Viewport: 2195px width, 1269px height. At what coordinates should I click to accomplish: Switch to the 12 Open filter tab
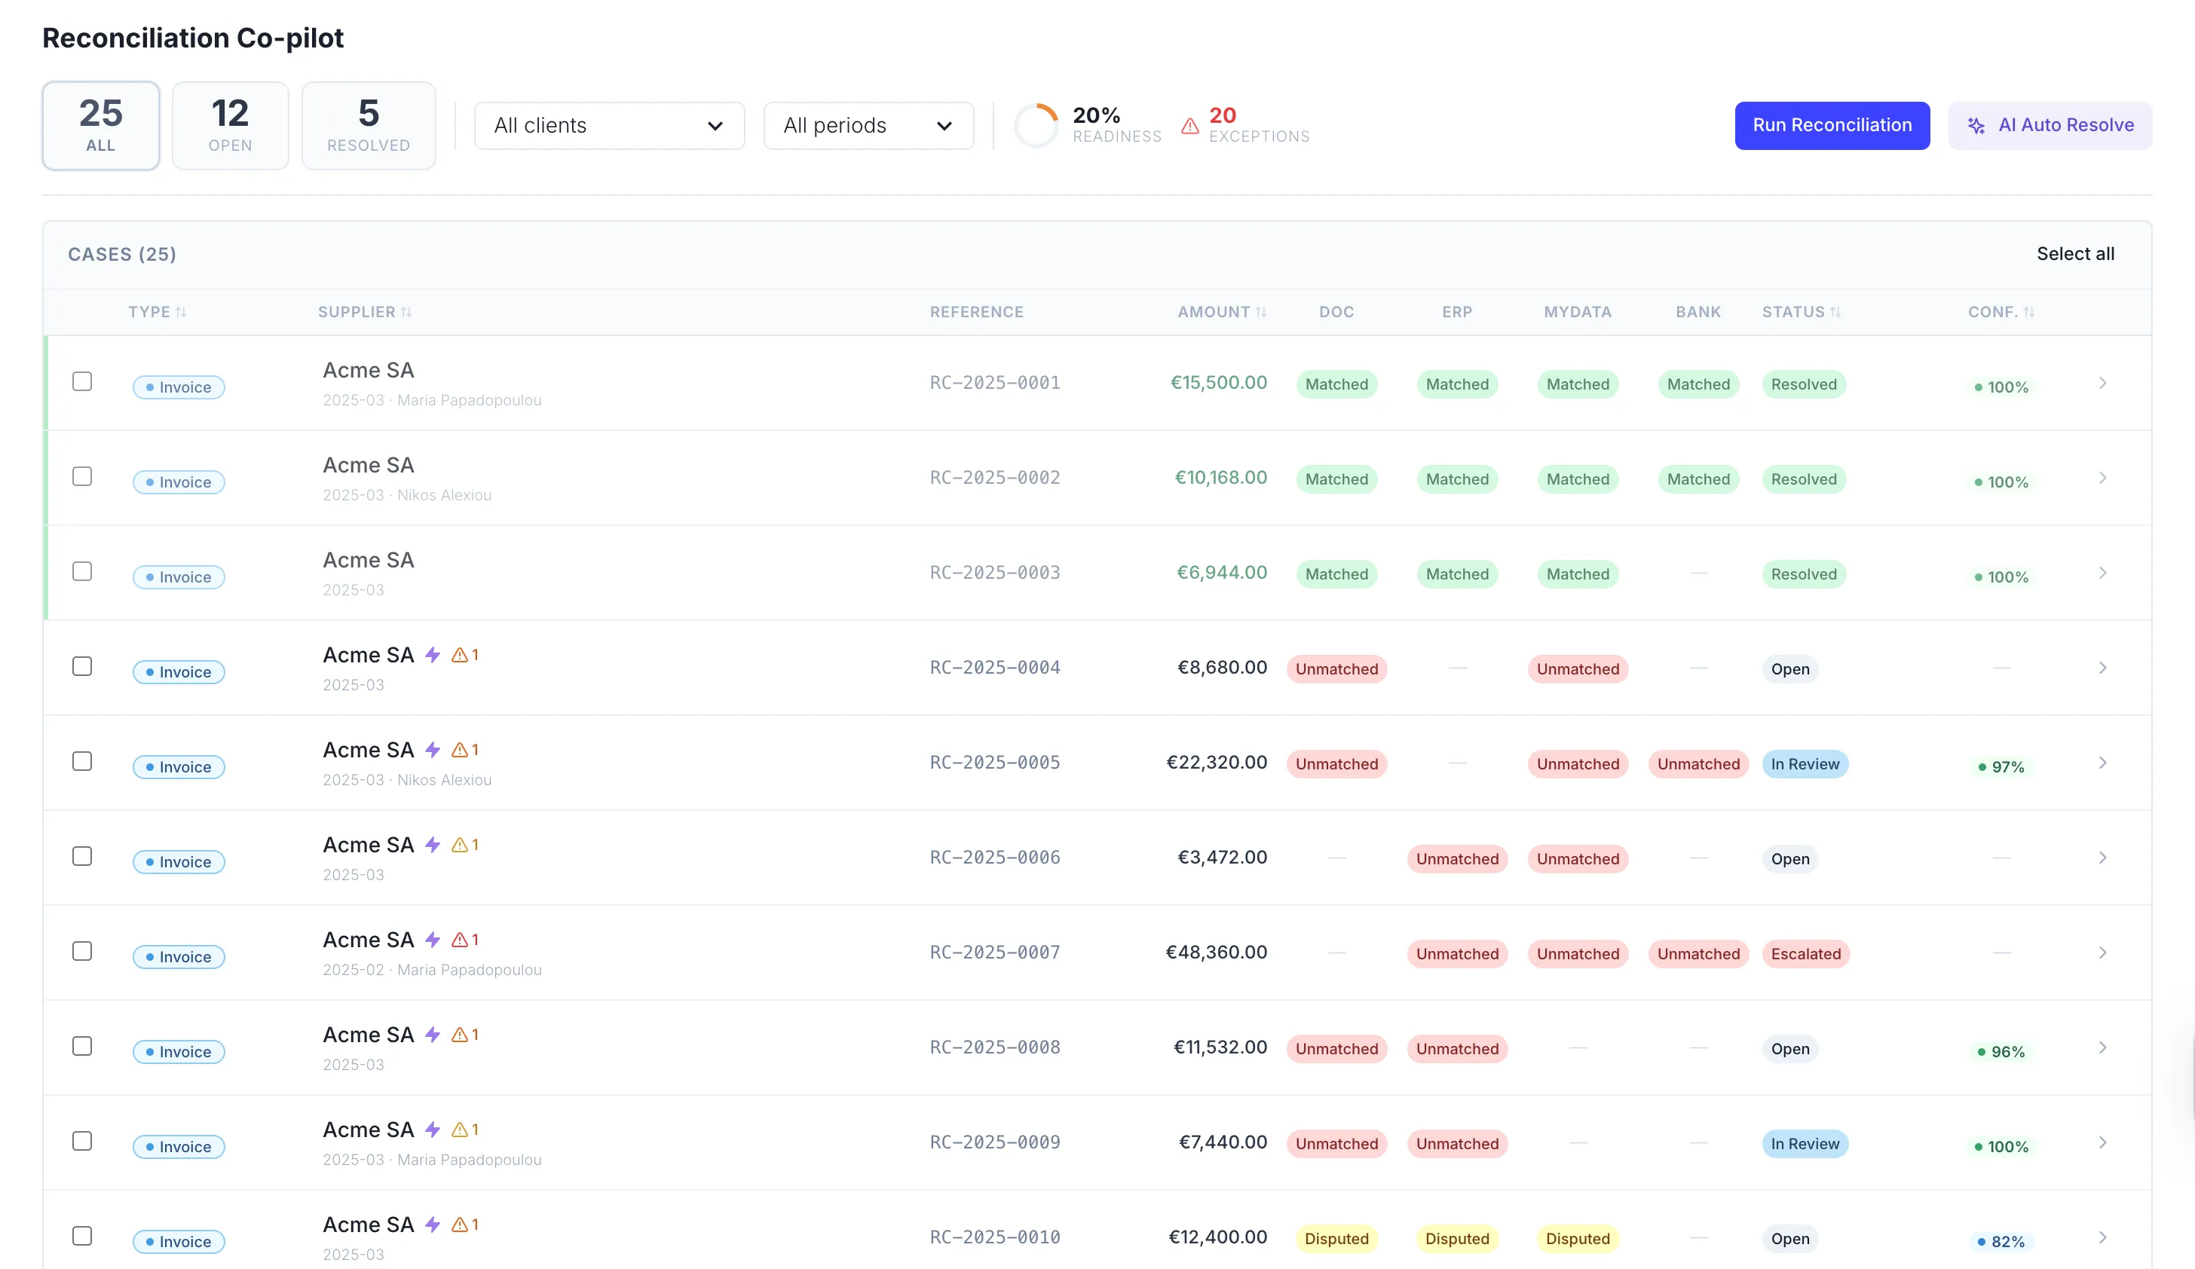point(230,125)
